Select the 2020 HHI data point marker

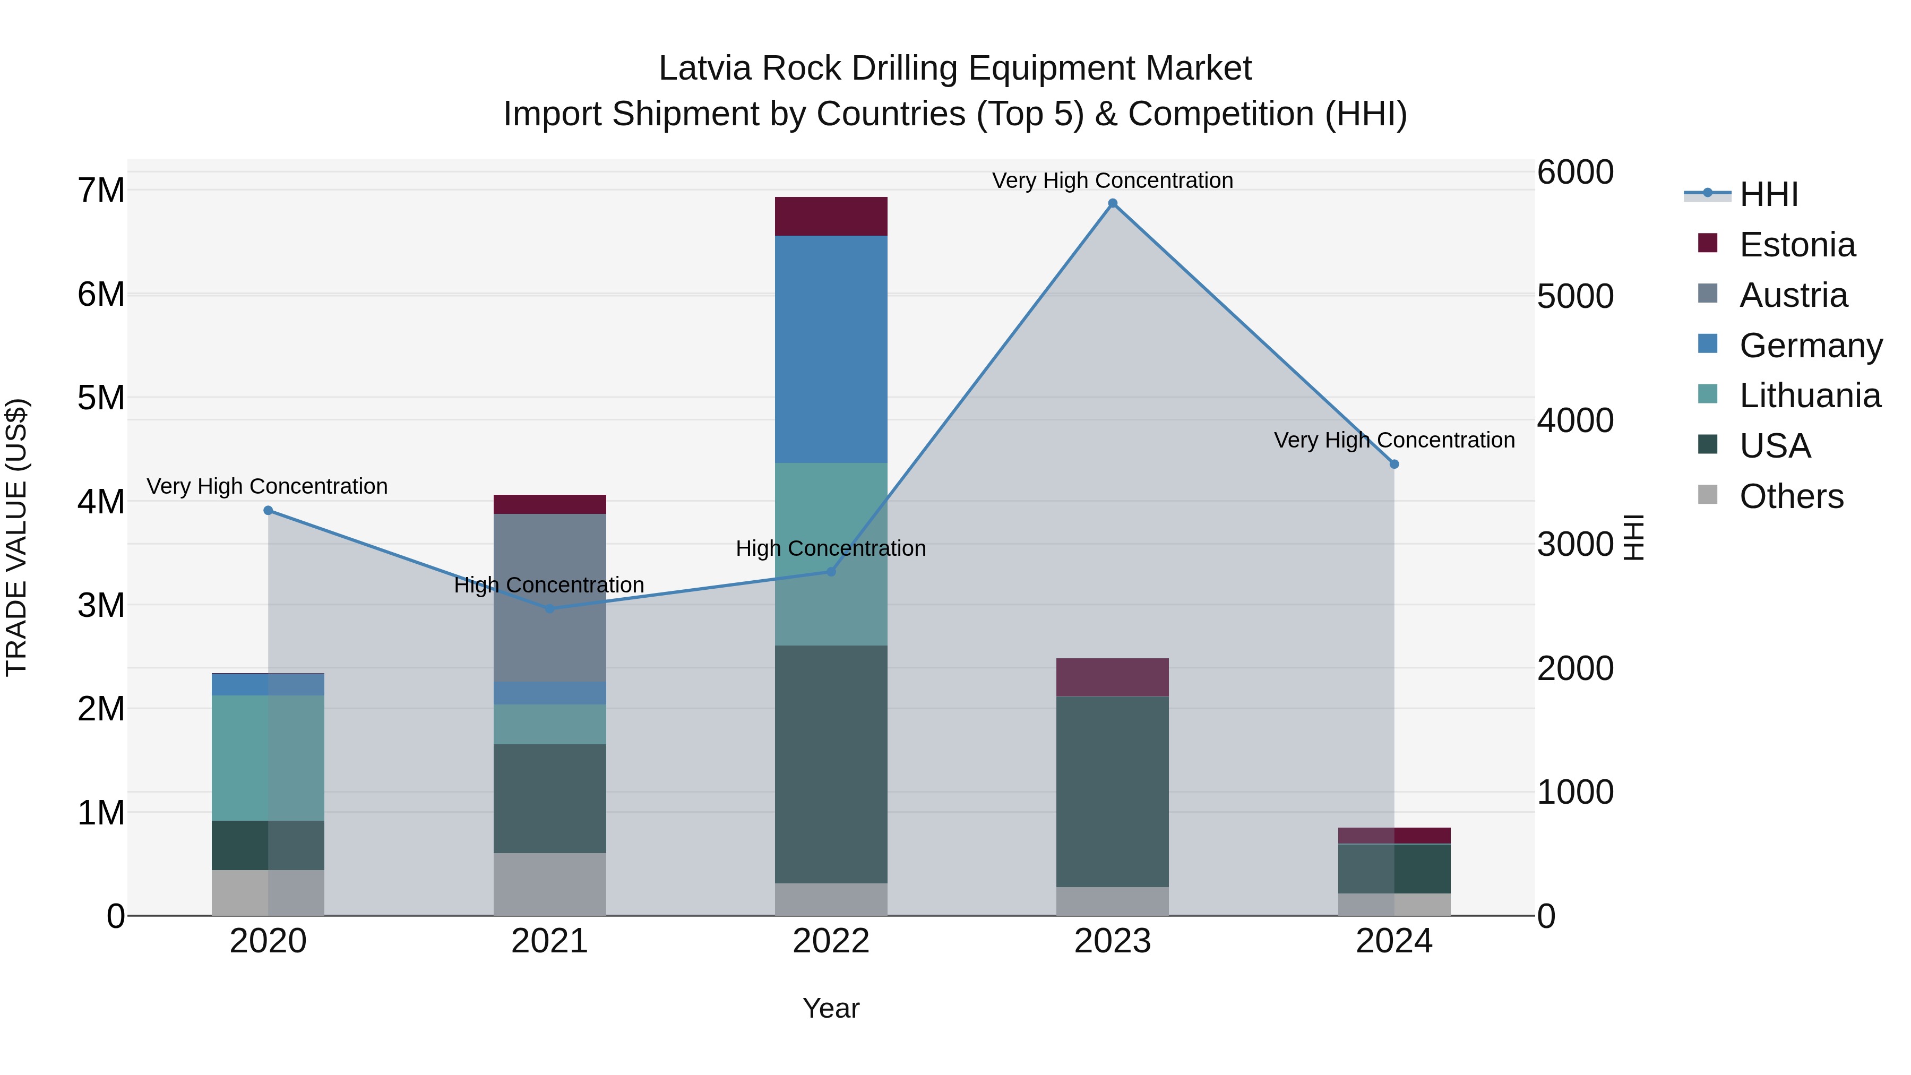coord(269,511)
